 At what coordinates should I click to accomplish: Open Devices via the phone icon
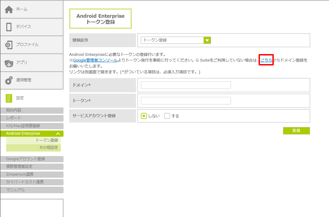click(9, 27)
